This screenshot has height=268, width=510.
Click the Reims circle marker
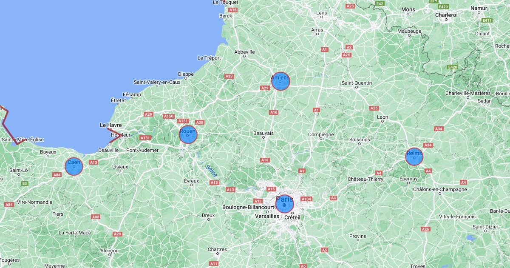coord(414,157)
